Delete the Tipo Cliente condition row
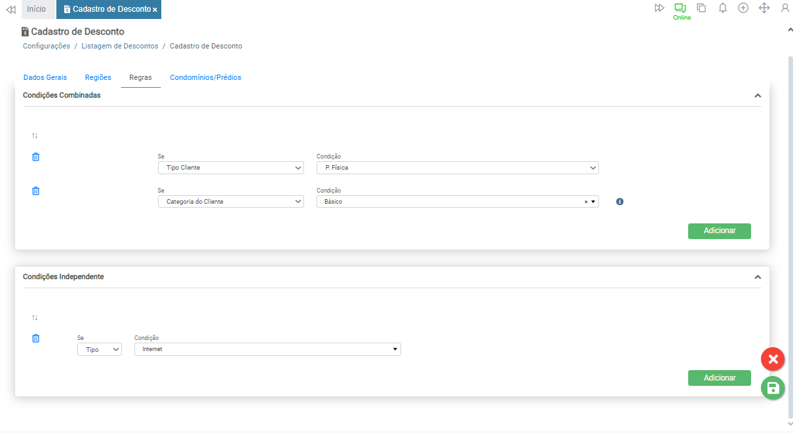795x433 pixels. click(36, 157)
